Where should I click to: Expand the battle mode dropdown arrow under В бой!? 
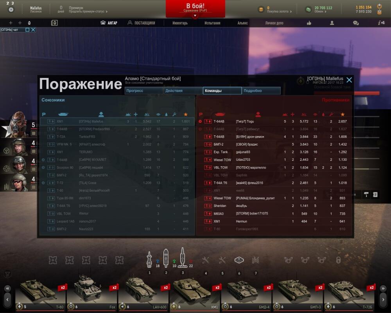tap(195, 16)
